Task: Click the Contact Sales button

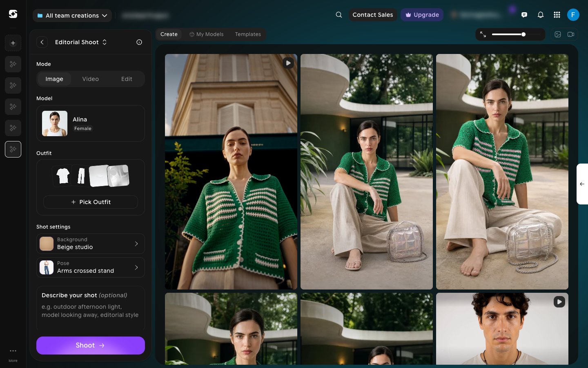Action: coord(373,15)
